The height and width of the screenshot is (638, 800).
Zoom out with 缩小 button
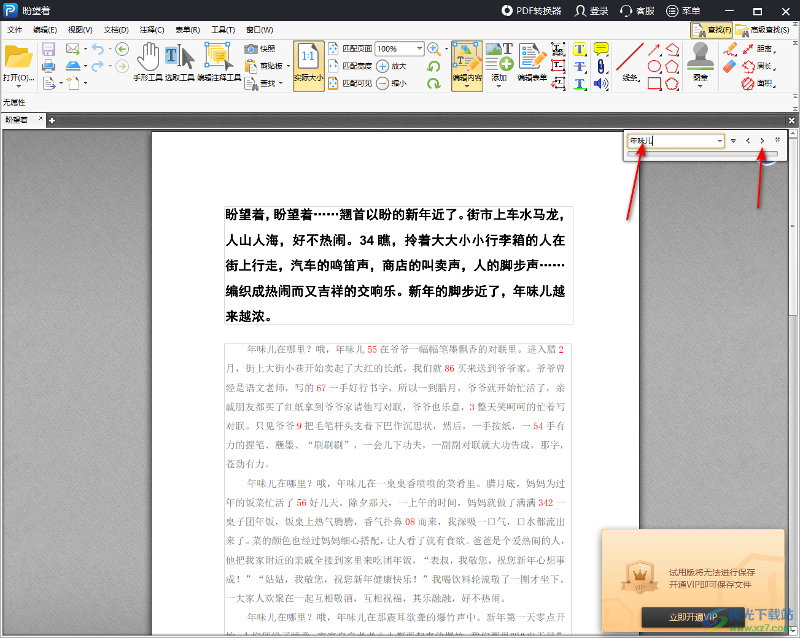[x=392, y=83]
